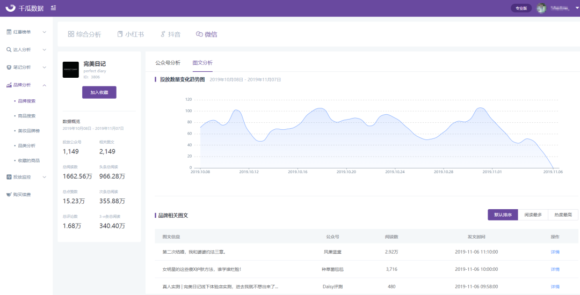Click the 红薯榜单 list icon in sidebar

tap(9, 32)
